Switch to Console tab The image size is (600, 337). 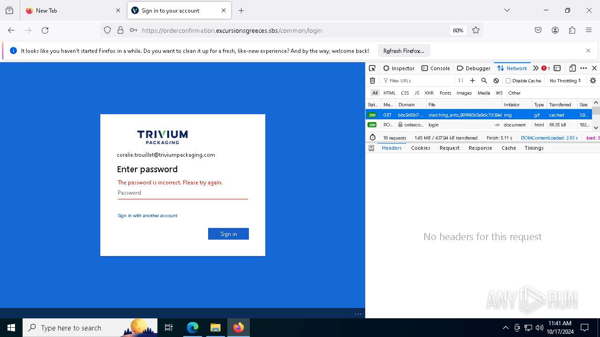pyautogui.click(x=435, y=68)
